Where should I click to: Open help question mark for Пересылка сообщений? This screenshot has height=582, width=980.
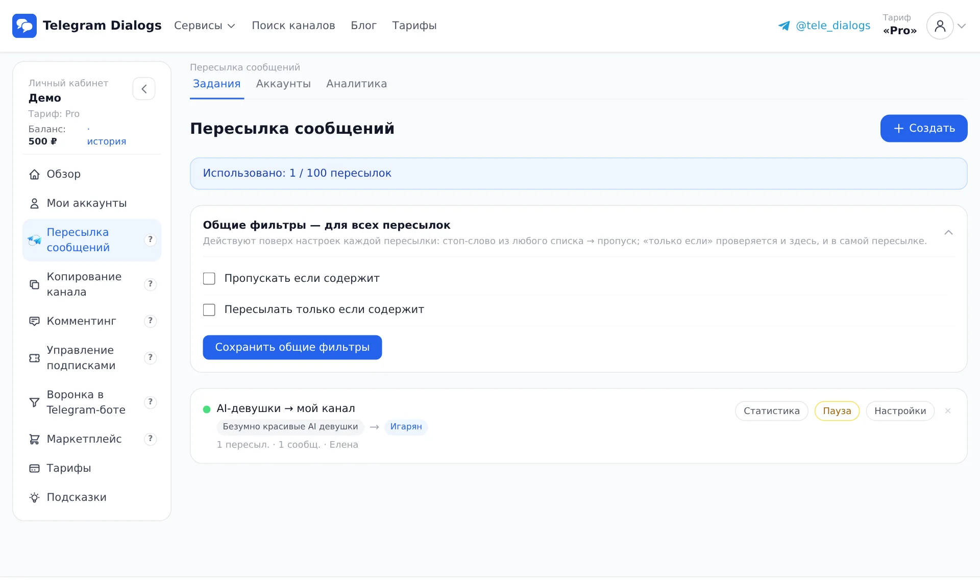click(150, 239)
